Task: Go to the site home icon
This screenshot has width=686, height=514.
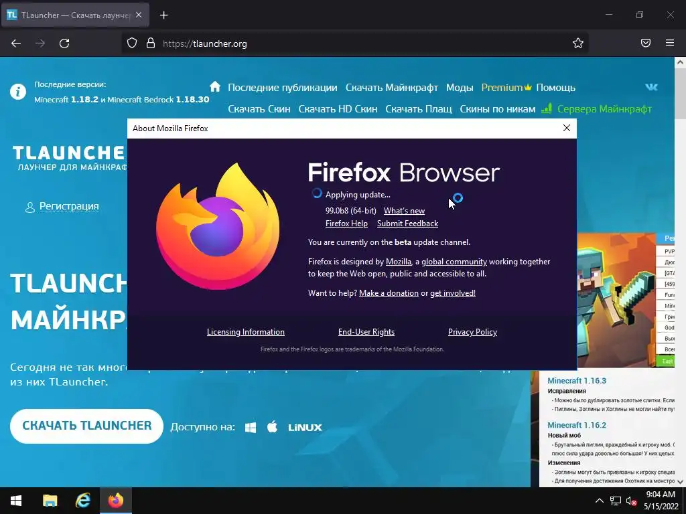Action: click(215, 86)
